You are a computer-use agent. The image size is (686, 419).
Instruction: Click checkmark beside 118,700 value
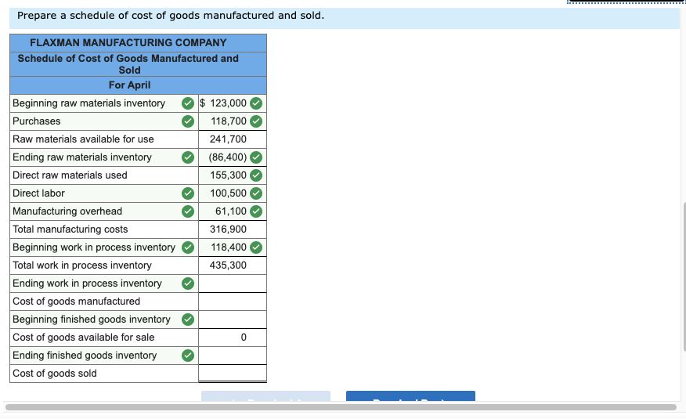tap(256, 121)
